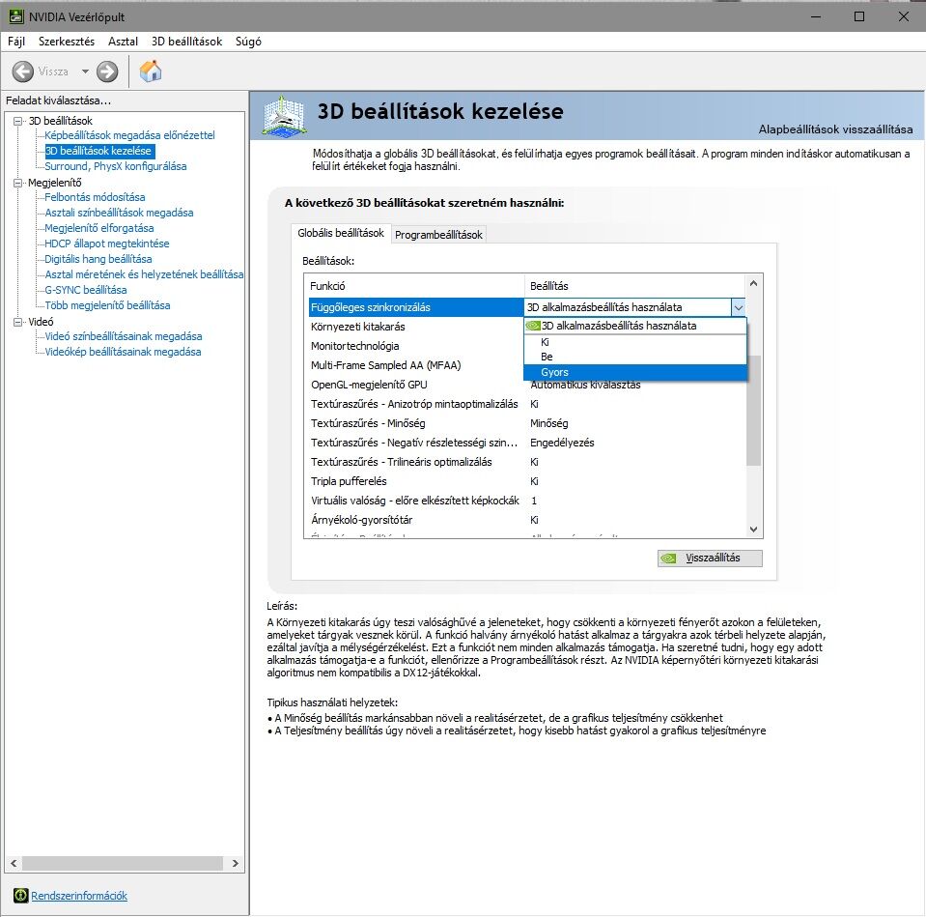Screen dimensions: 926x917
Task: Open the back history dropdown arrow
Action: tap(85, 72)
